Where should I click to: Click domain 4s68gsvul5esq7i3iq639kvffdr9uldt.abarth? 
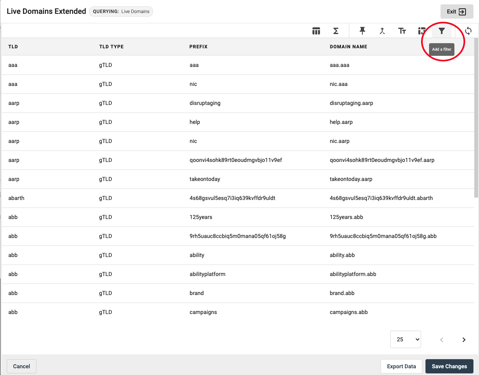point(381,198)
